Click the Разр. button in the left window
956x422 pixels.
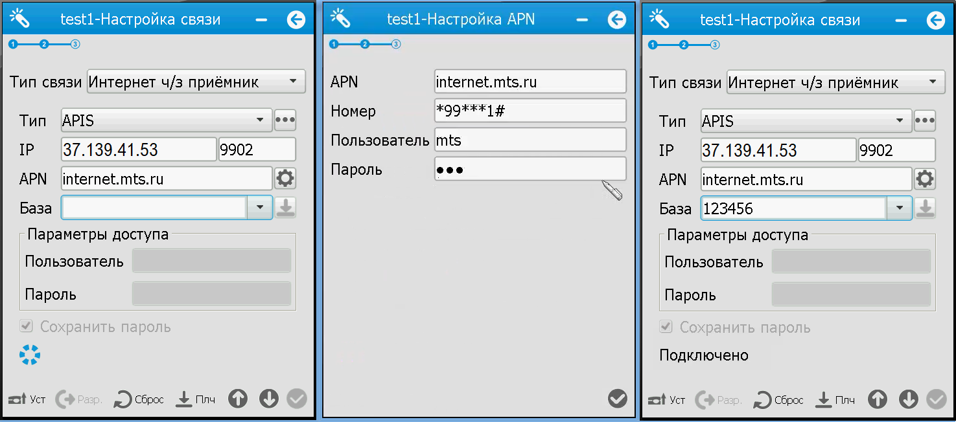point(79,399)
